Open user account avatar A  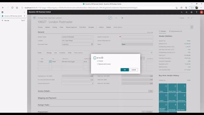[201, 12]
